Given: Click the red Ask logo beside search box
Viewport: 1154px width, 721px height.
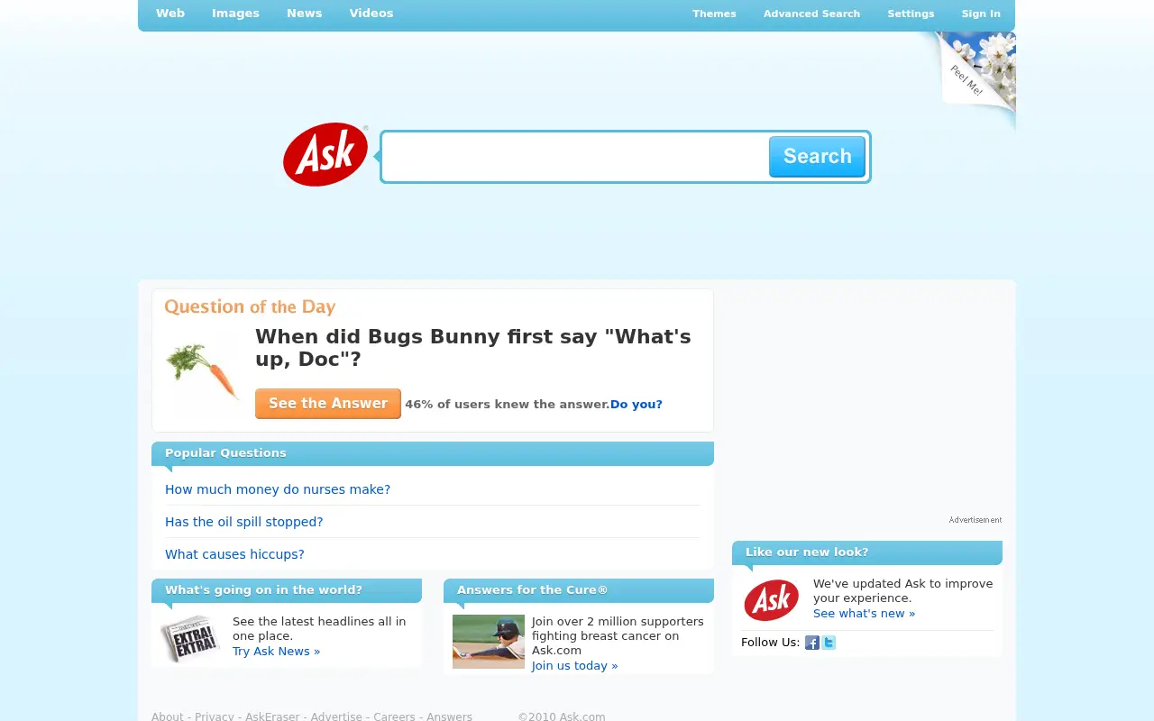Looking at the screenshot, I should click(x=325, y=155).
